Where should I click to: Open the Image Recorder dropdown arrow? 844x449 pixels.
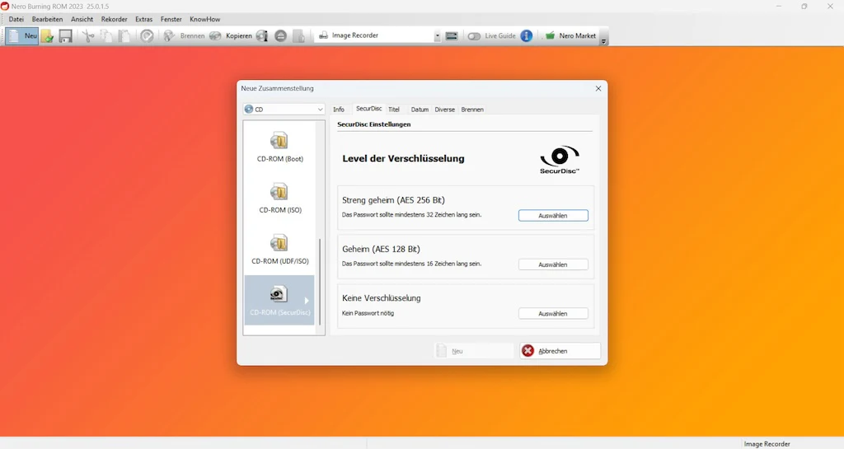437,36
